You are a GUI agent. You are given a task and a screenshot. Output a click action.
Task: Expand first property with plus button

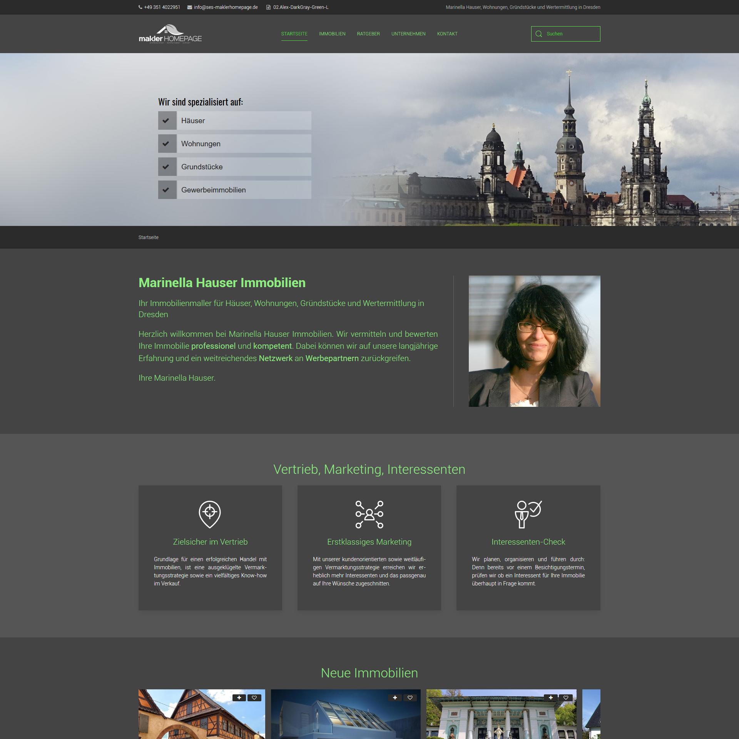coord(239,698)
